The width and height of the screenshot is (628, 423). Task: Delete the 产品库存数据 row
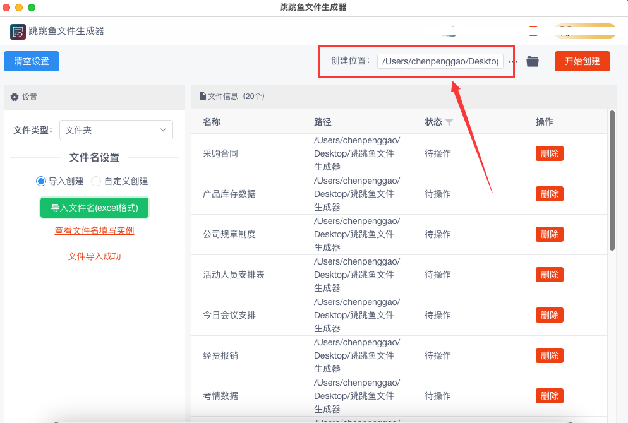pos(550,194)
